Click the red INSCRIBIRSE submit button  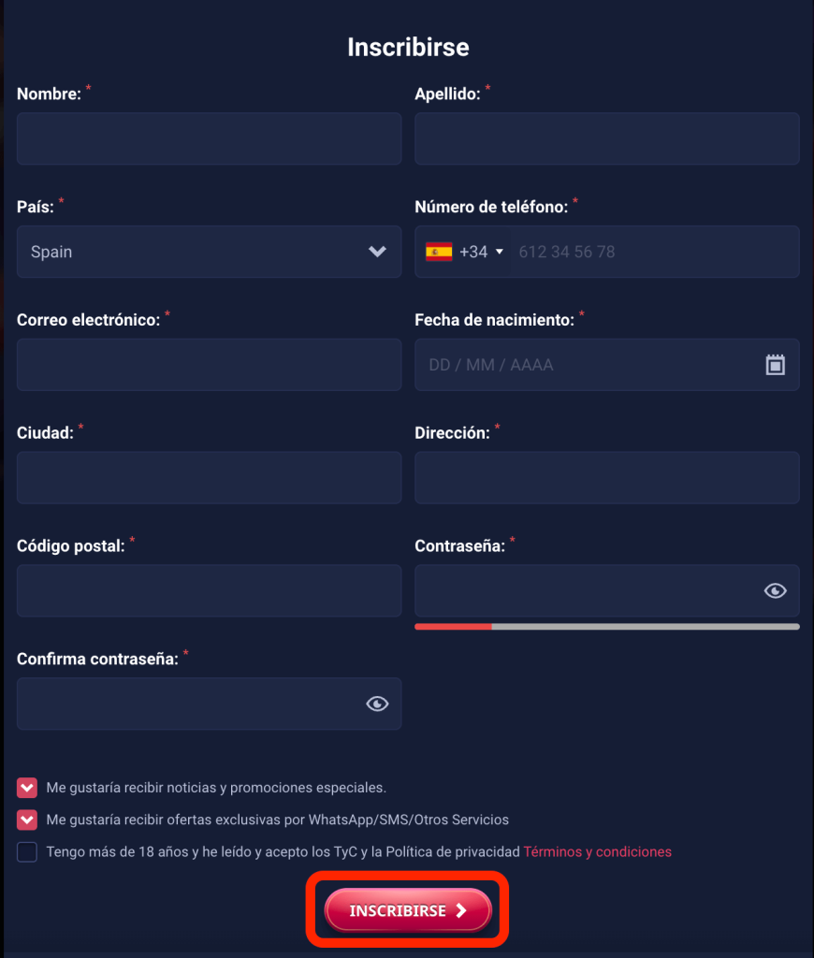click(x=408, y=910)
